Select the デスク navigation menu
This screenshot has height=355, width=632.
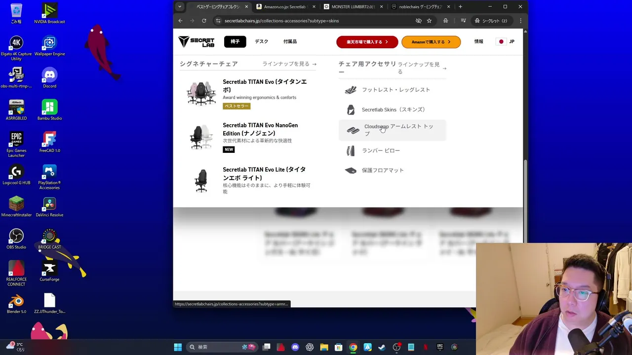pyautogui.click(x=262, y=42)
